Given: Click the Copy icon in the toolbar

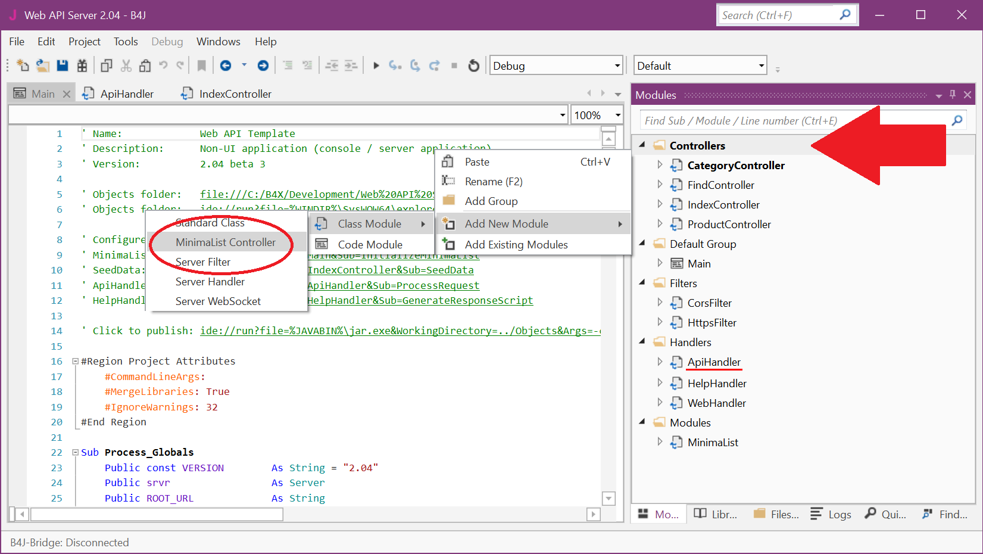Looking at the screenshot, I should [107, 66].
